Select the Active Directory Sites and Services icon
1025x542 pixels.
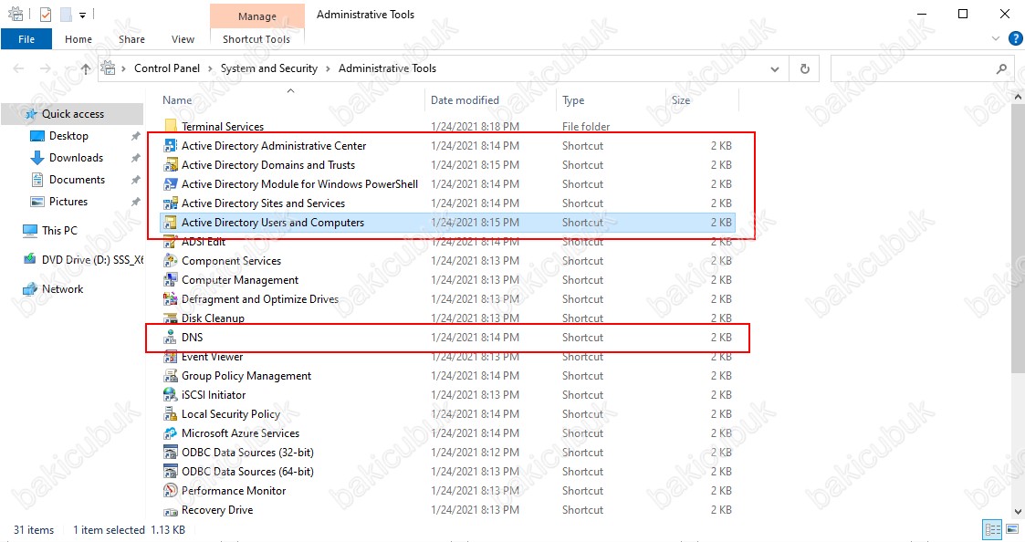tap(170, 203)
